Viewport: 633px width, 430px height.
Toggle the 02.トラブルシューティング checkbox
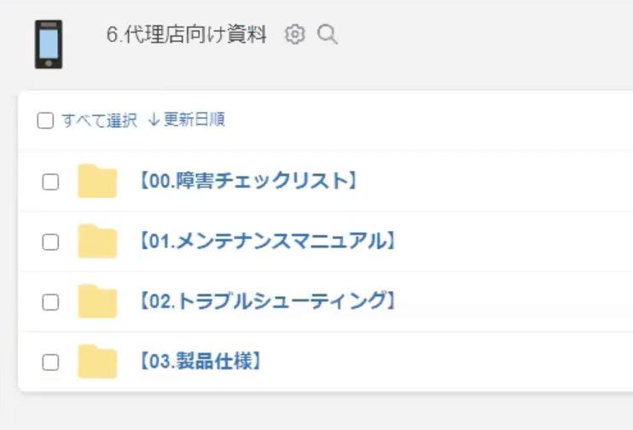50,302
